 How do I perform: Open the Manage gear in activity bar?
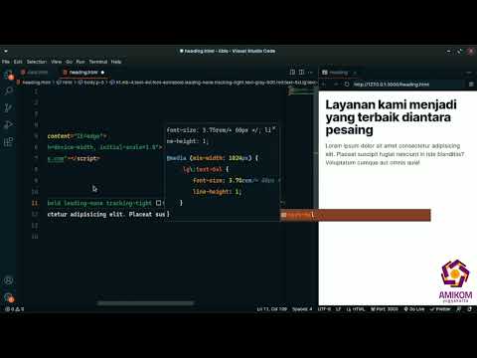tap(9, 297)
